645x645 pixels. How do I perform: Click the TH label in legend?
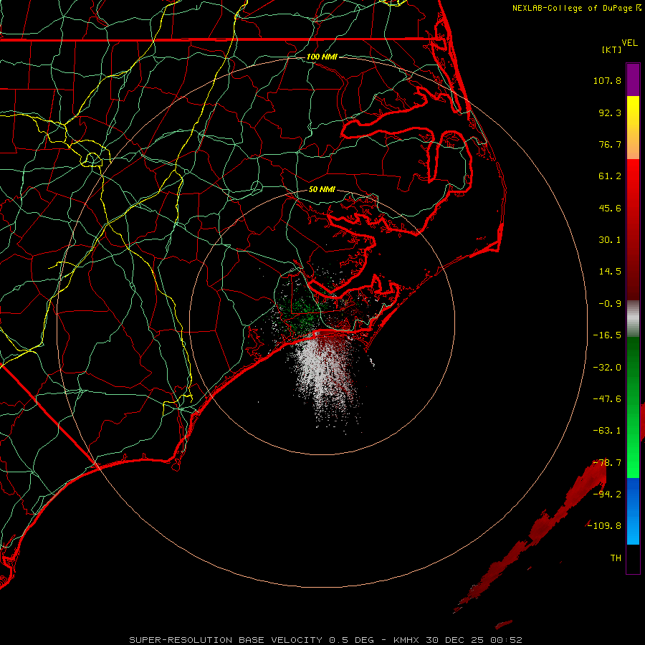[x=616, y=558]
